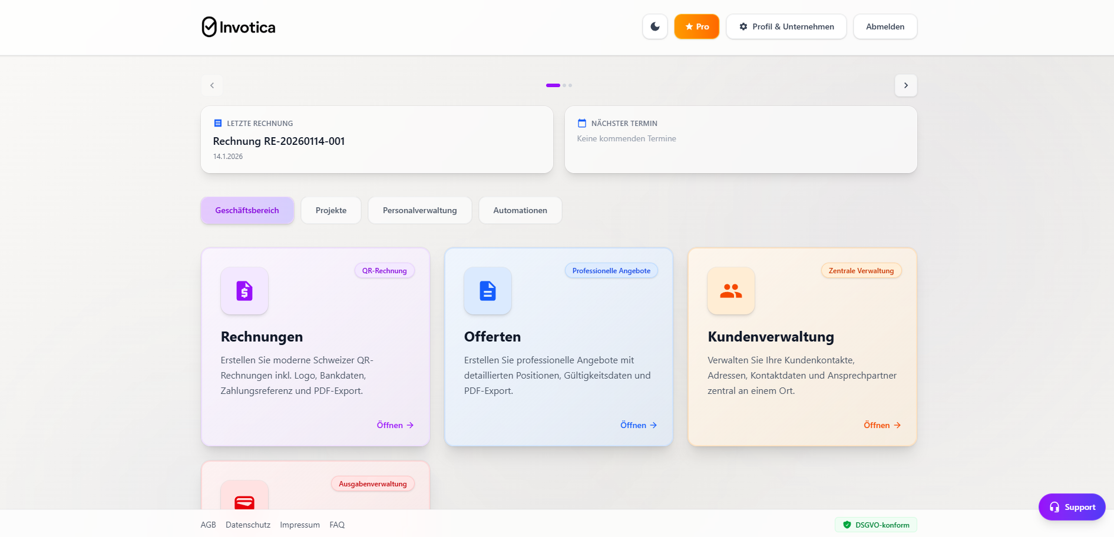The height and width of the screenshot is (537, 1114).
Task: Toggle dark mode with the moon icon
Action: 655,26
